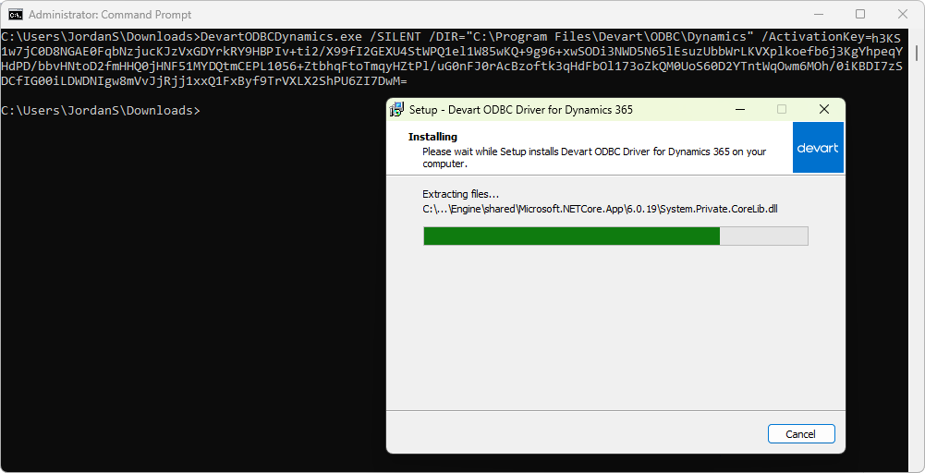The width and height of the screenshot is (925, 473).
Task: Click the 'Extracting files...' status text
Action: [461, 194]
